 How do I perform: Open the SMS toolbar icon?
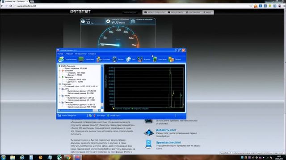tap(128, 59)
